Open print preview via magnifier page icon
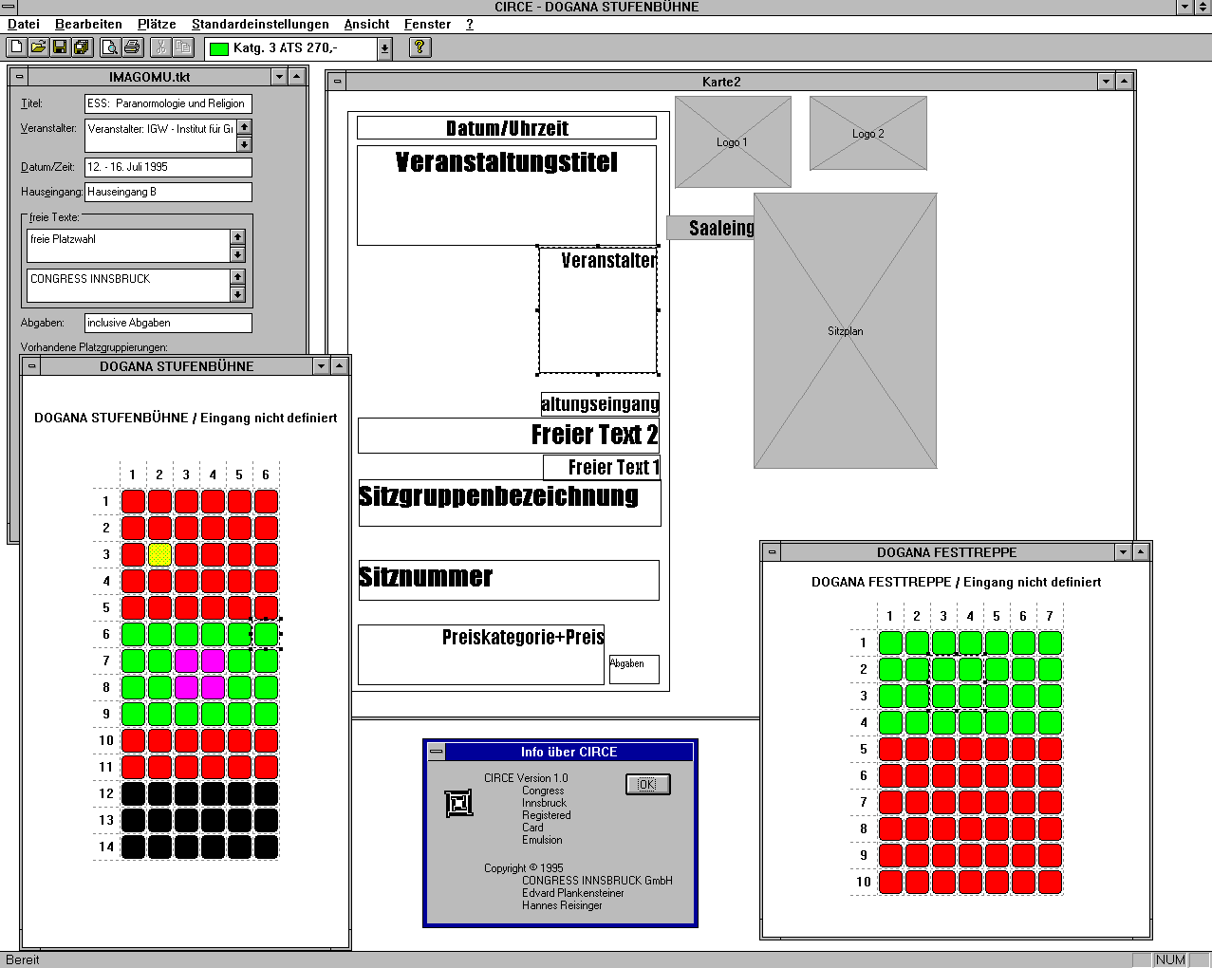This screenshot has width=1212, height=968. [110, 47]
